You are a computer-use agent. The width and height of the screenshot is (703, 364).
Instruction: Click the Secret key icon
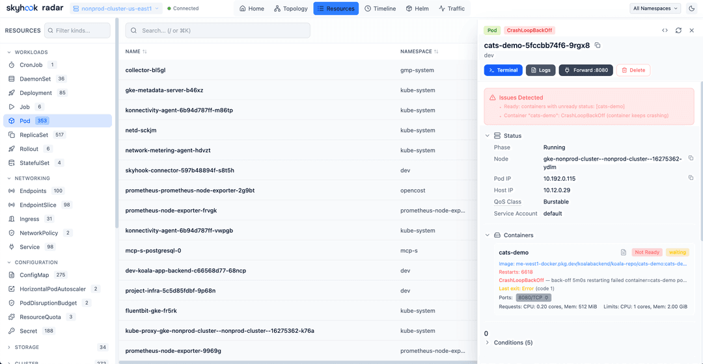click(12, 331)
